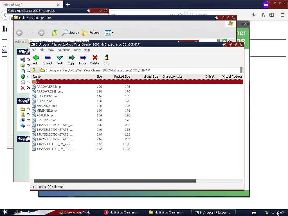Sort by the Virtual Size column header
Viewport: 288px width, 216px height.
pos(145,76)
